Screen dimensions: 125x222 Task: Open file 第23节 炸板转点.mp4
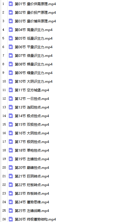coord(32,193)
